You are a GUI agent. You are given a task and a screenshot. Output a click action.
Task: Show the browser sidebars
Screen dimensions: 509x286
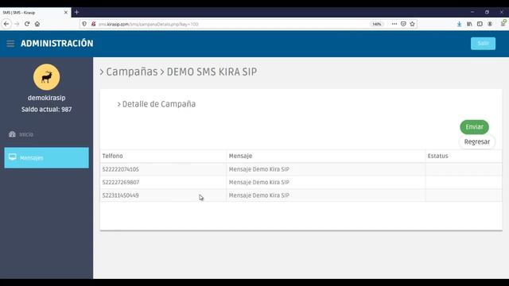(x=480, y=24)
